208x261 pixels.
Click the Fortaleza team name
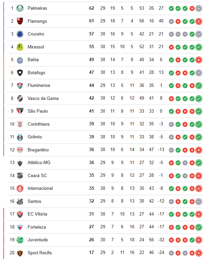pyautogui.click(x=37, y=227)
